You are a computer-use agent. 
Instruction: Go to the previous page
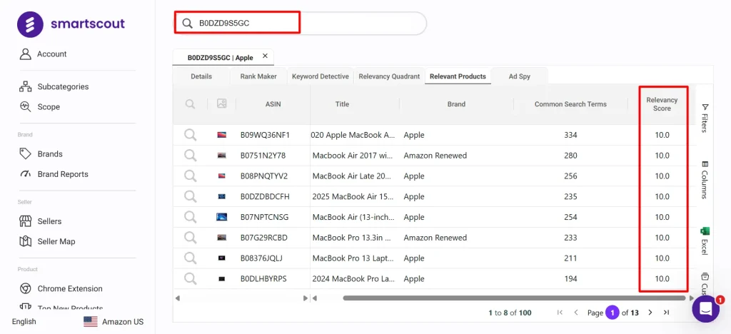pyautogui.click(x=576, y=313)
